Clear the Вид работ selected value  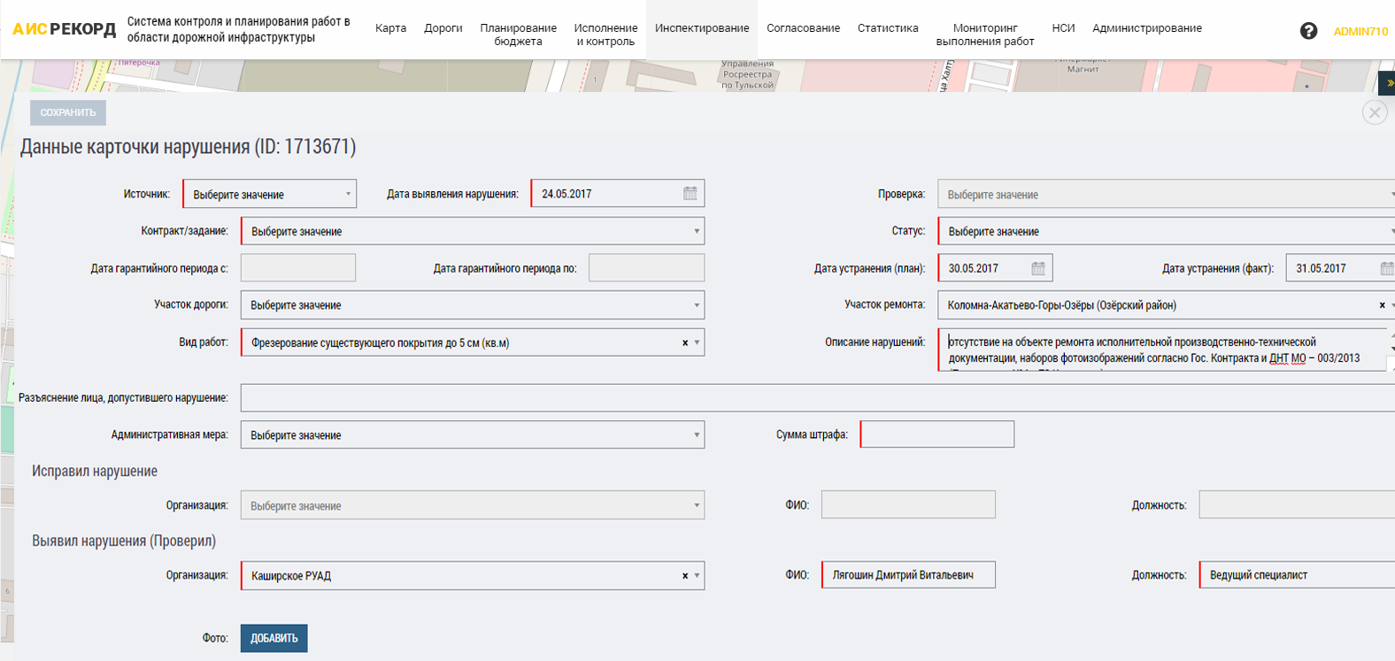685,342
